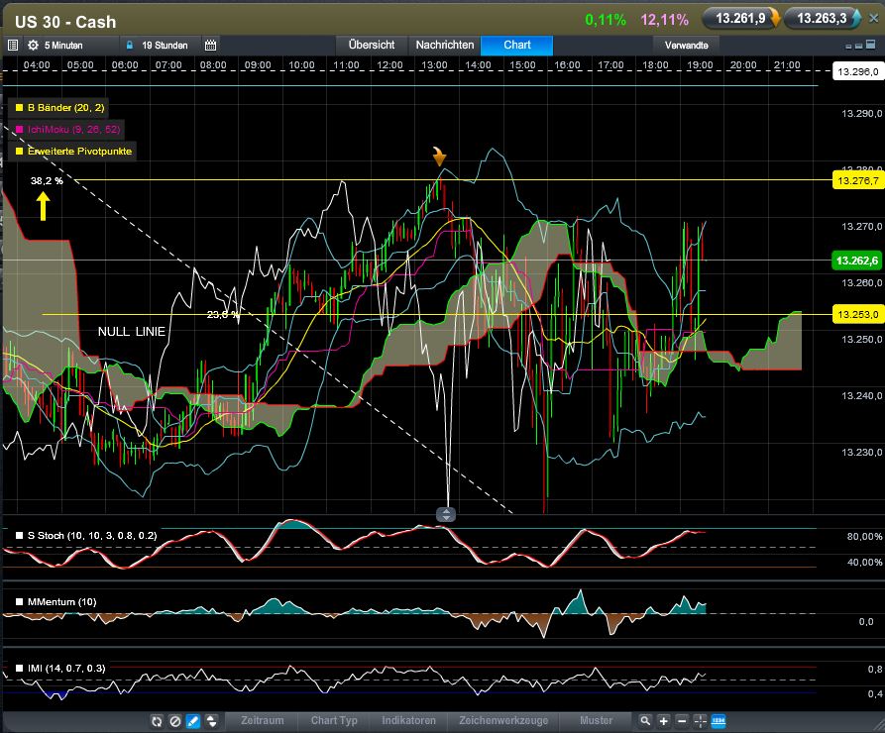Click the 38,2 % Fibonacci label
Image resolution: width=885 pixels, height=733 pixels.
(47, 180)
